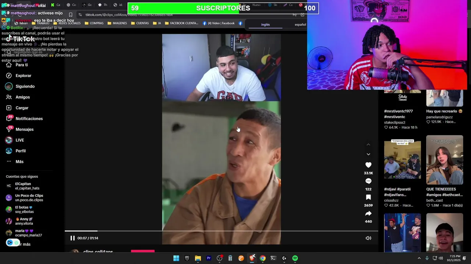Viewport: 471px width, 264px height.
Task: Like the video with the heart icon
Action: click(x=368, y=165)
